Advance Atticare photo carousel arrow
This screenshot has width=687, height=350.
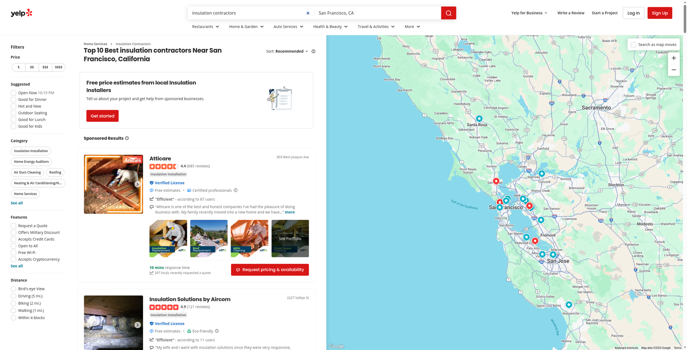[137, 184]
